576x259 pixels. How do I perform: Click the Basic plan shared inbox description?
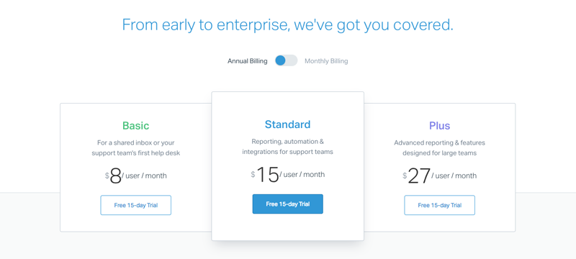(x=135, y=147)
